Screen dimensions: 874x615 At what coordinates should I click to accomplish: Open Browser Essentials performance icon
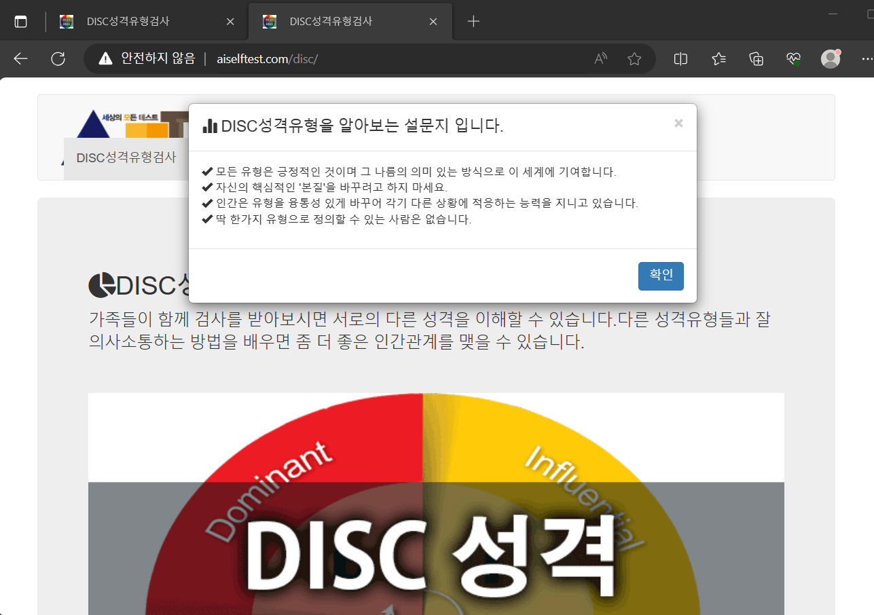(x=792, y=58)
